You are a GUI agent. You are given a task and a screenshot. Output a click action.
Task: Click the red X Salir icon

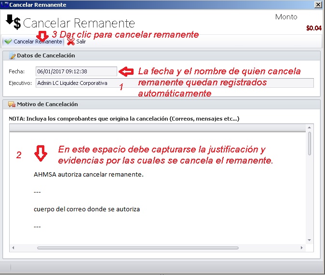coord(71,41)
